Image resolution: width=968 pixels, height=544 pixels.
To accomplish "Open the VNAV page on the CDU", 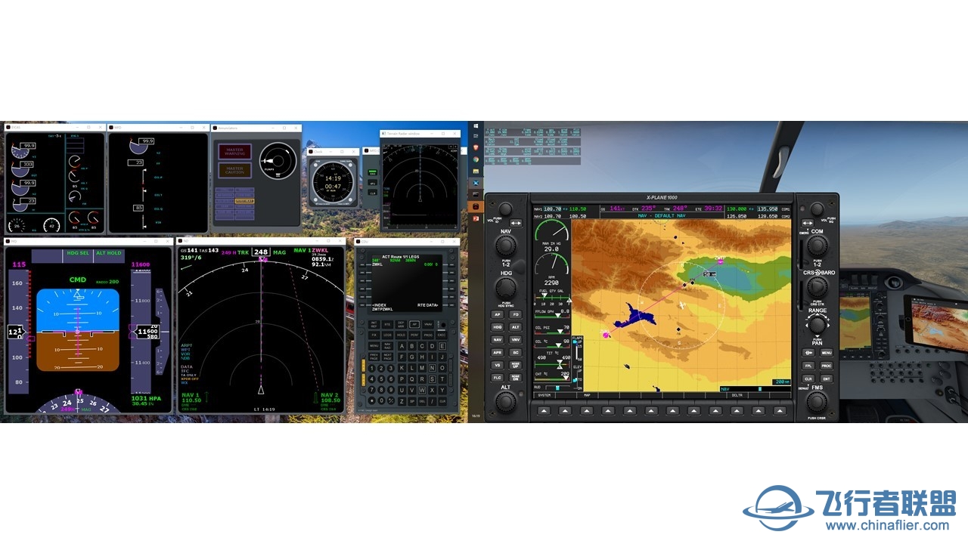I will [428, 324].
